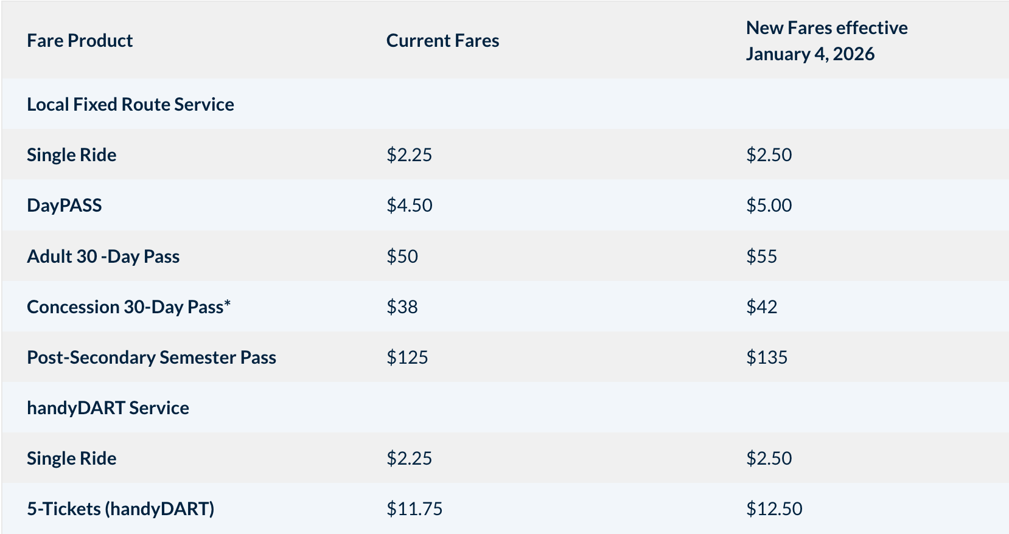Click the DayPASS new fare $5.00

tap(769, 206)
